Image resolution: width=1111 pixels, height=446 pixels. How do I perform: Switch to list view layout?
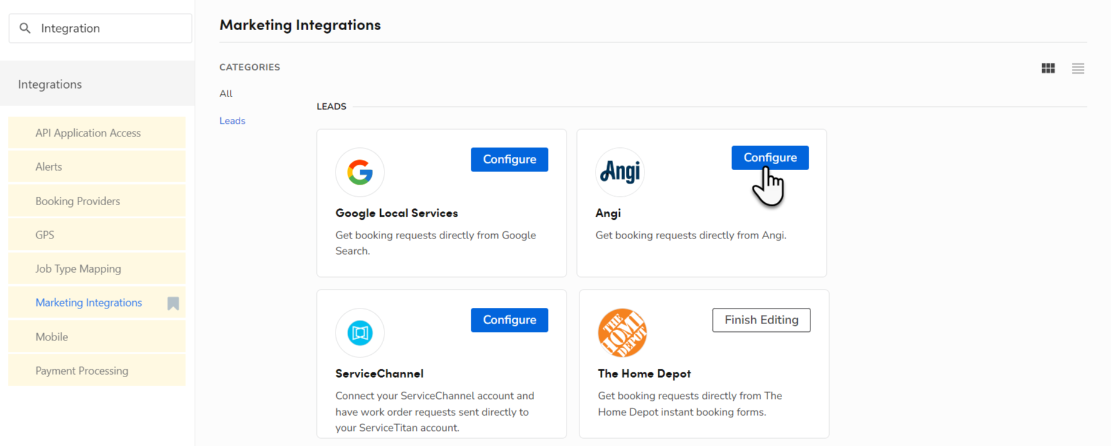pos(1077,68)
